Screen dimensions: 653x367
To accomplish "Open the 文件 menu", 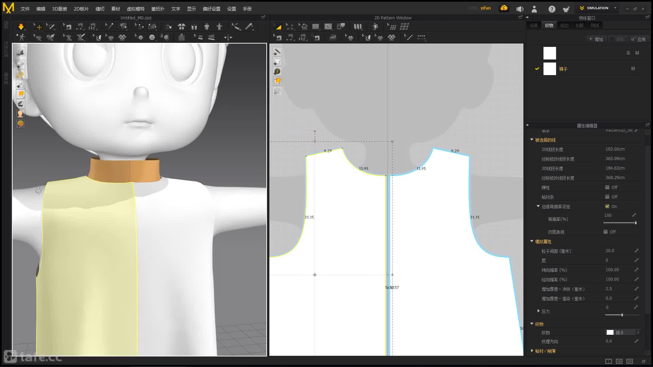I will [x=25, y=9].
